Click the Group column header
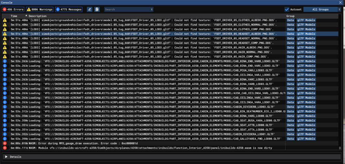Screen dimensions: 345x164 click(x=290, y=16)
